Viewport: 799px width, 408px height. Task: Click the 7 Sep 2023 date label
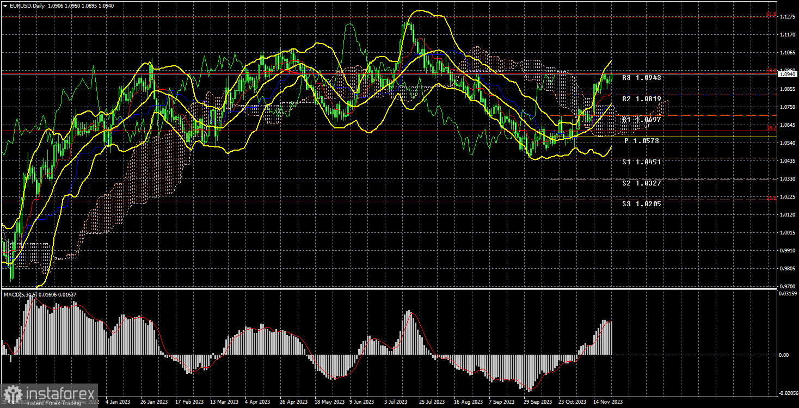point(502,402)
